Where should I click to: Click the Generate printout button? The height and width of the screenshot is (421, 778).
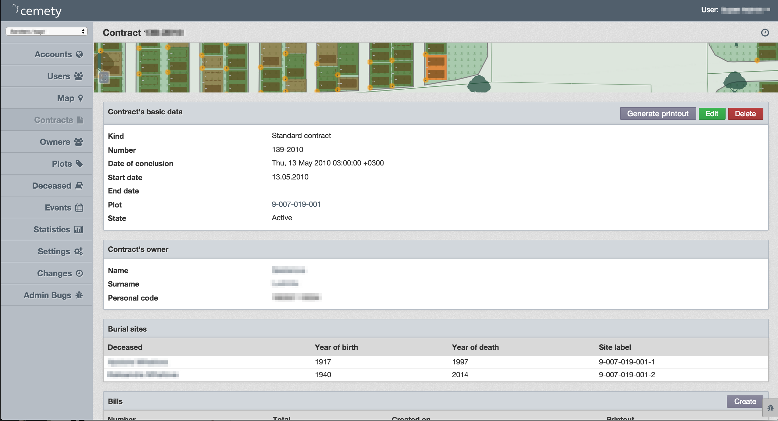tap(658, 114)
